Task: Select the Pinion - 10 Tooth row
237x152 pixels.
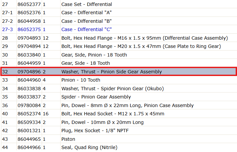Action: (x=119, y=80)
